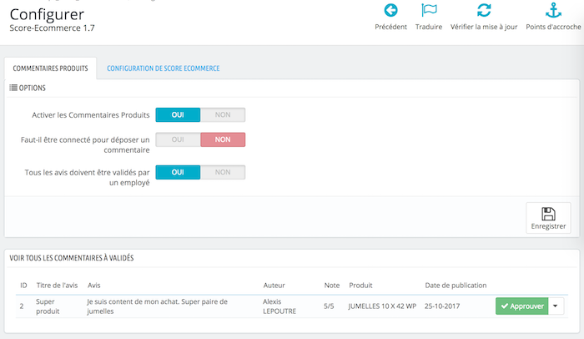This screenshot has width=584, height=339.
Task: Click Vérifier la mise à jour refresh icon
Action: pos(484,11)
